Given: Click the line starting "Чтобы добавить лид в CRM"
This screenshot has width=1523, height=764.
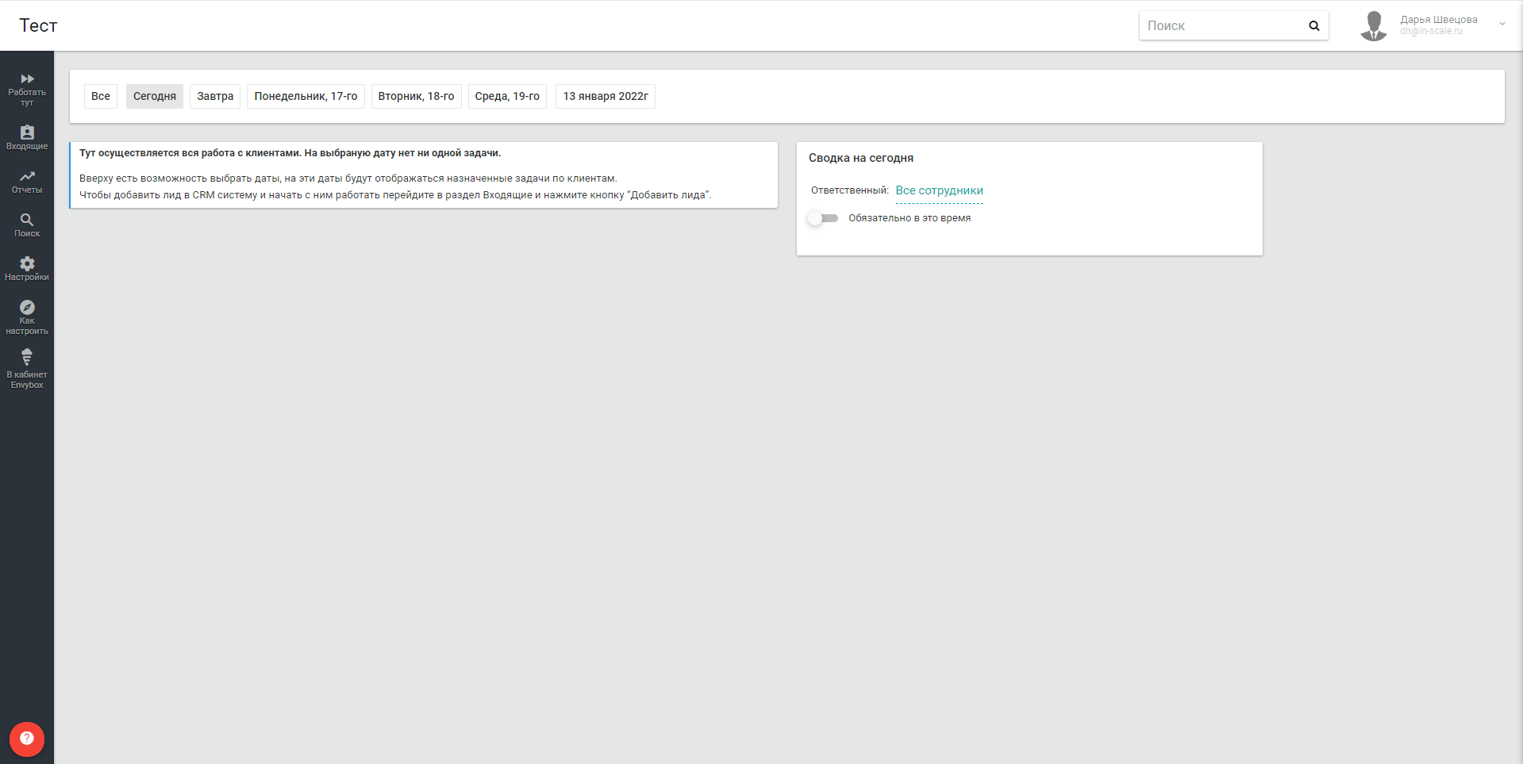Looking at the screenshot, I should [395, 195].
